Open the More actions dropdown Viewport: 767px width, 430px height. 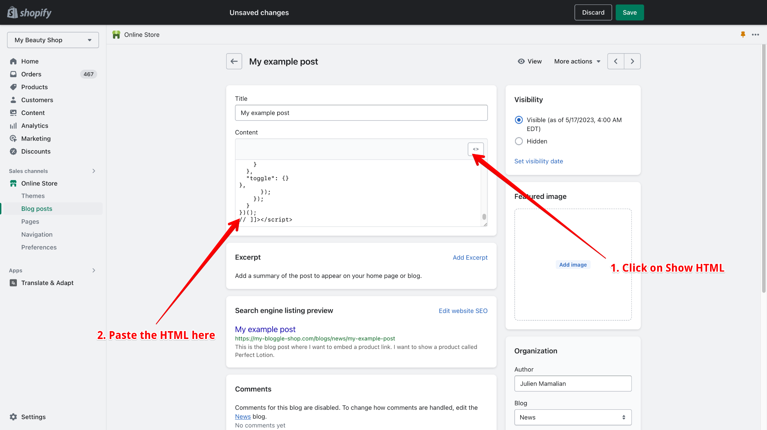pos(576,61)
